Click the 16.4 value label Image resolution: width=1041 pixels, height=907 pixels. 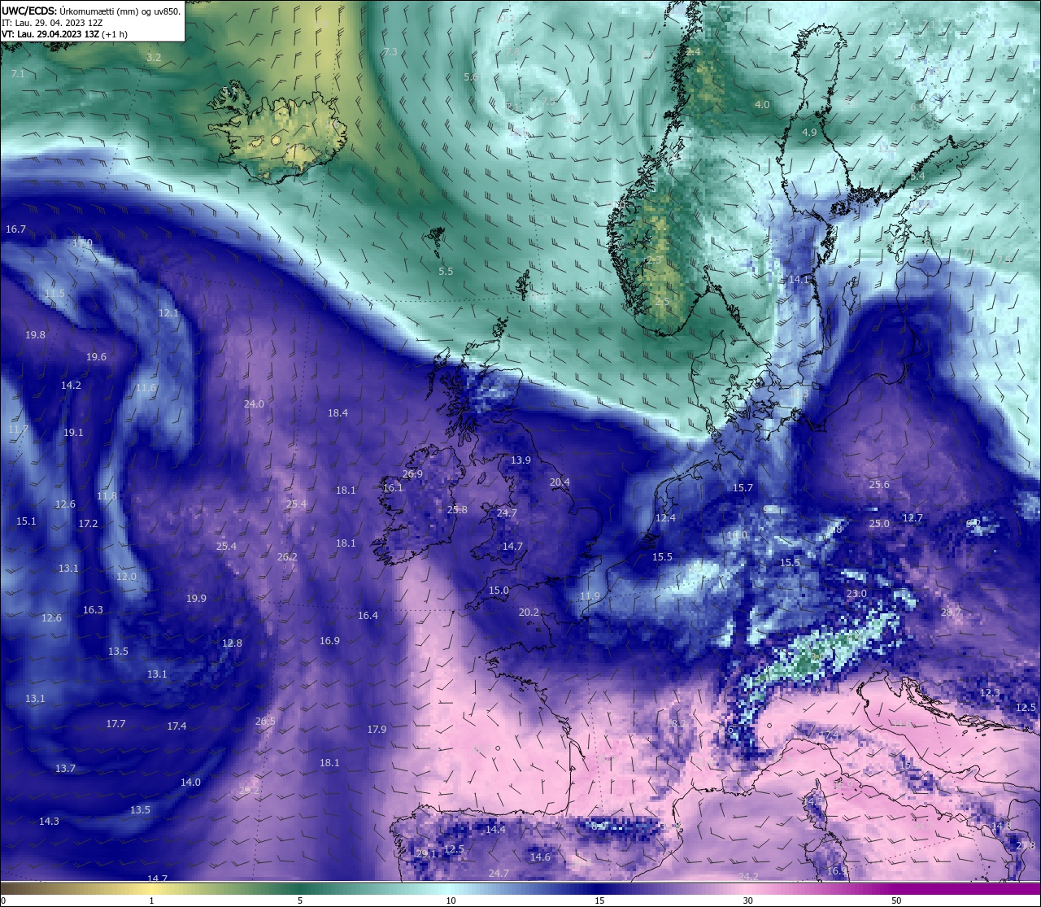tap(368, 616)
